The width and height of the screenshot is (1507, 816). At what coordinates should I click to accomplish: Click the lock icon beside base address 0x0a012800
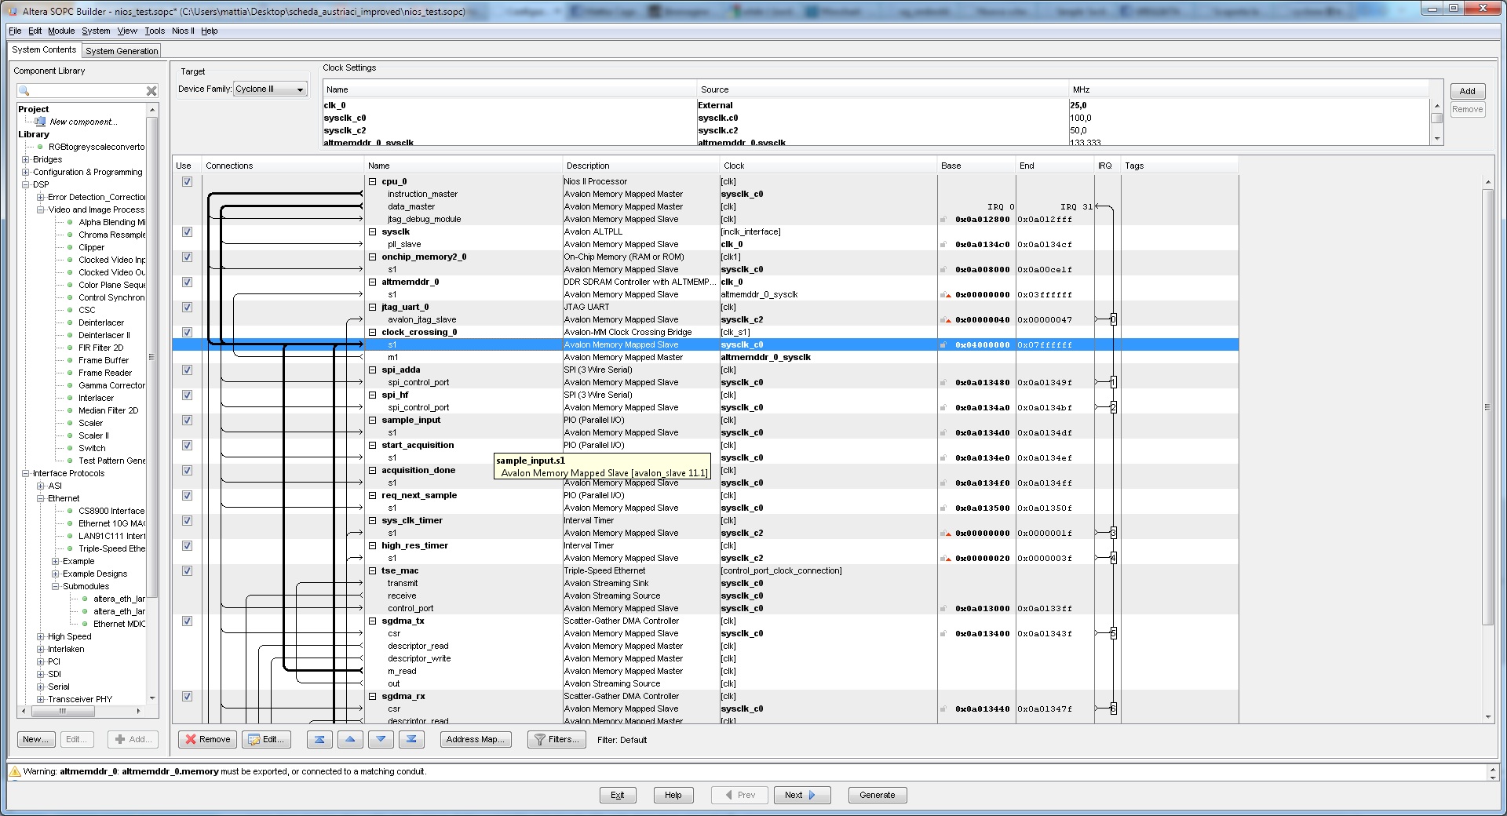943,220
